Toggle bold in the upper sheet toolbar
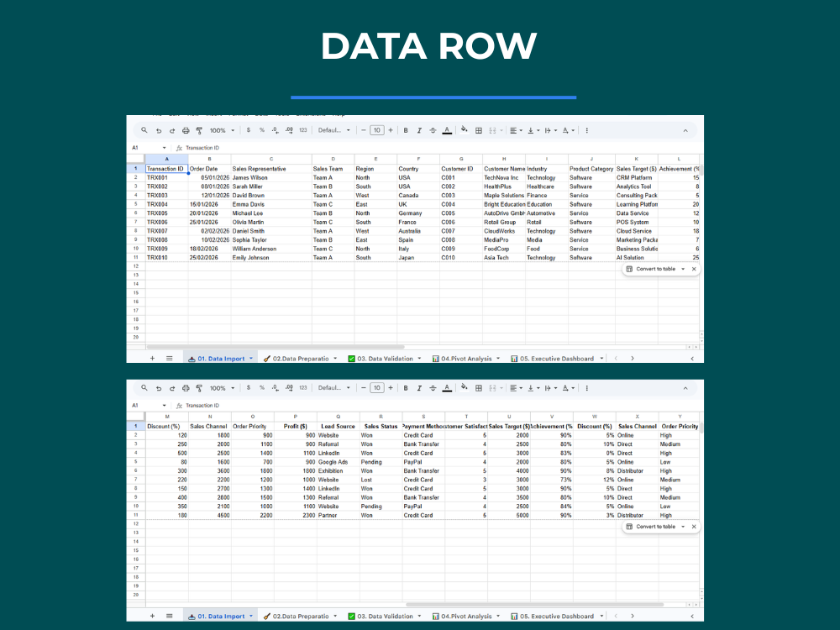Screen dimensions: 840x630 pos(406,130)
